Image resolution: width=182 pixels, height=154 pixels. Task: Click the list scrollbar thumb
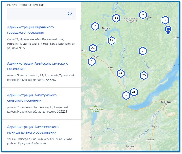pos(81,27)
